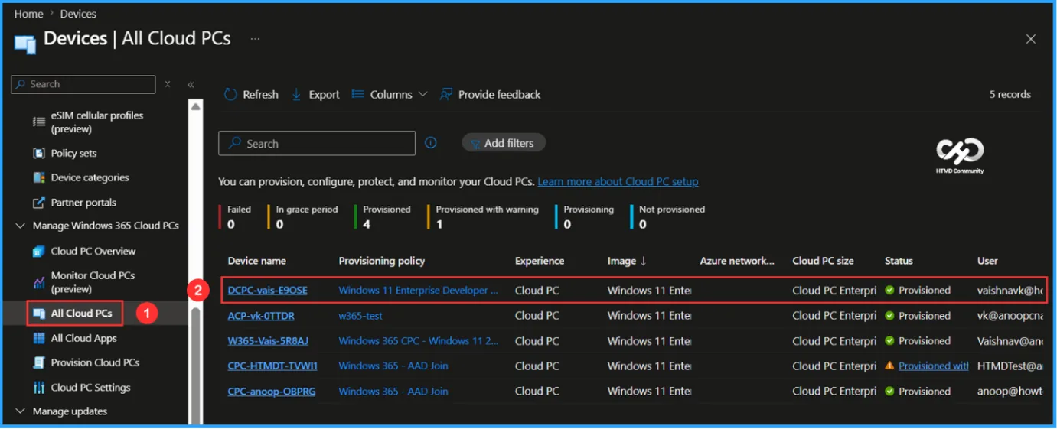
Task: Select Policy sets in sidebar
Action: [x=73, y=153]
